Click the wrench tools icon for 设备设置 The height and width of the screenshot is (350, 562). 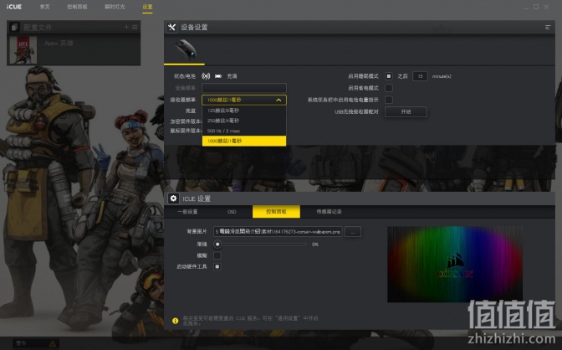[172, 28]
